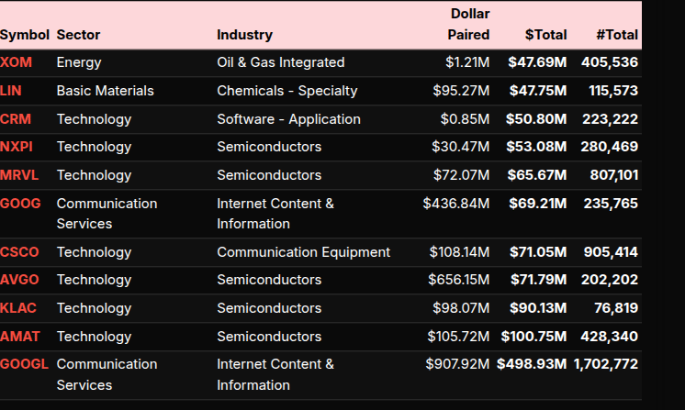Viewport: 685px width, 410px height.
Task: Click the LIN ticker symbol
Action: click(11, 91)
